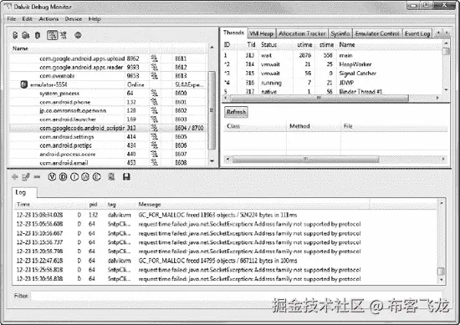Switch to the Emulator Control tab

click(x=377, y=33)
